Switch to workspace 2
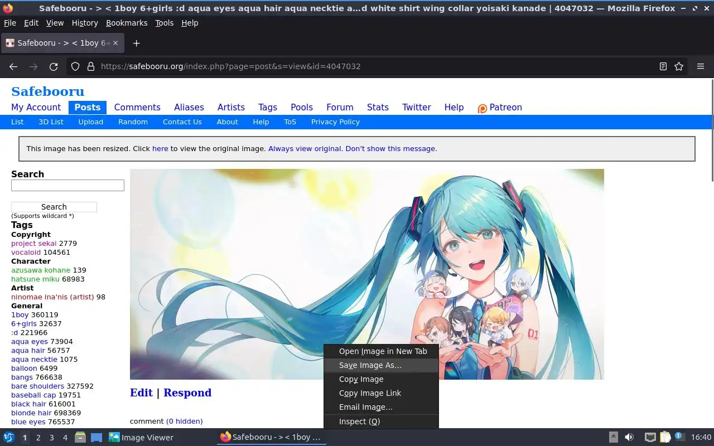This screenshot has width=714, height=446. click(x=38, y=438)
